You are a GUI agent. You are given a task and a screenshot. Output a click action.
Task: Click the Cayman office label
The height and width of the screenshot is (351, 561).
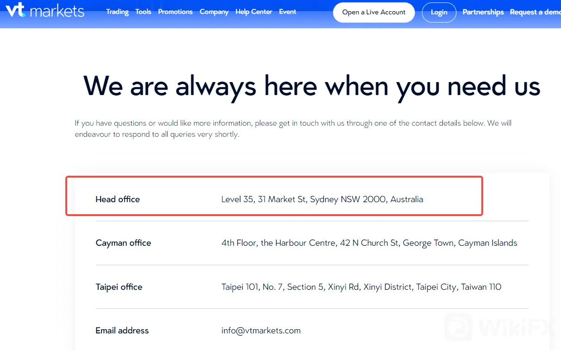(x=123, y=243)
